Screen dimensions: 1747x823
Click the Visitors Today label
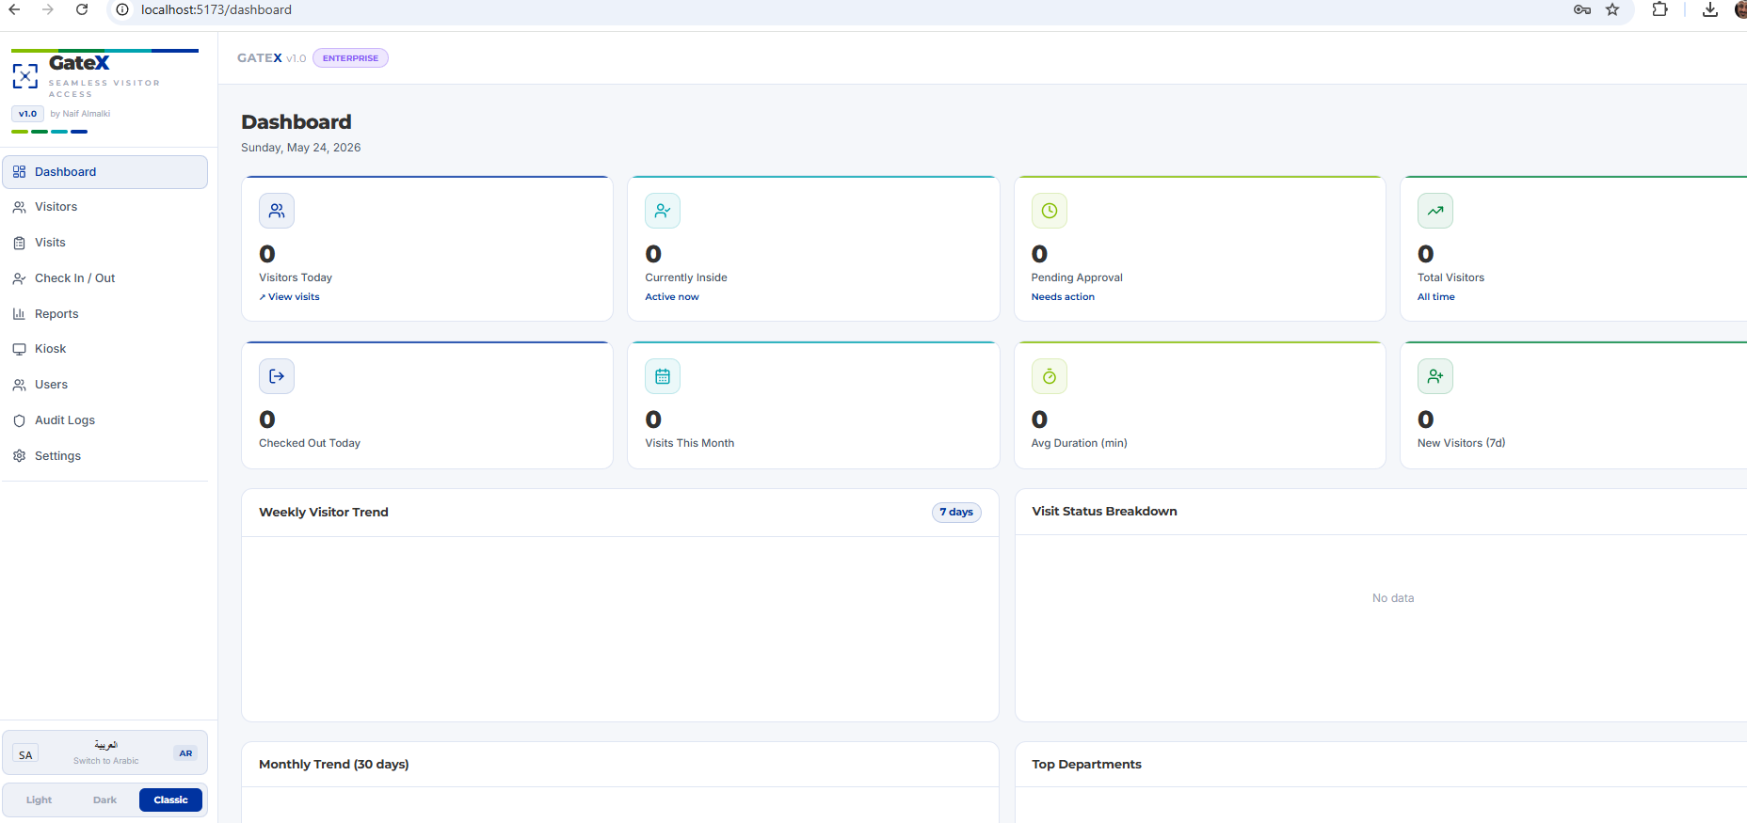point(296,278)
